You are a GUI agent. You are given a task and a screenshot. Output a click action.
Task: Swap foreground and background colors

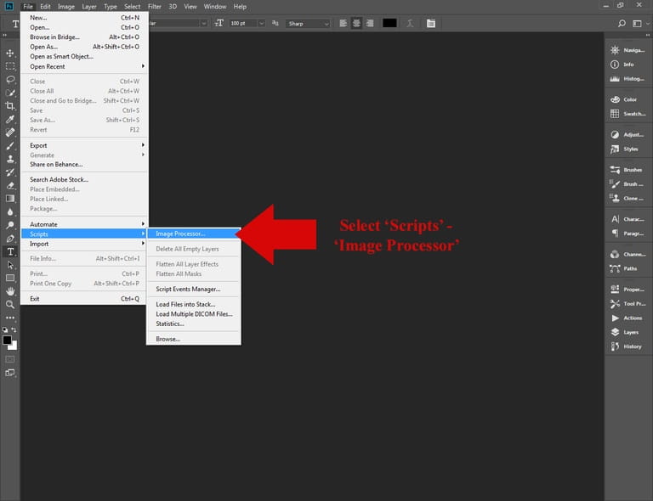click(14, 329)
